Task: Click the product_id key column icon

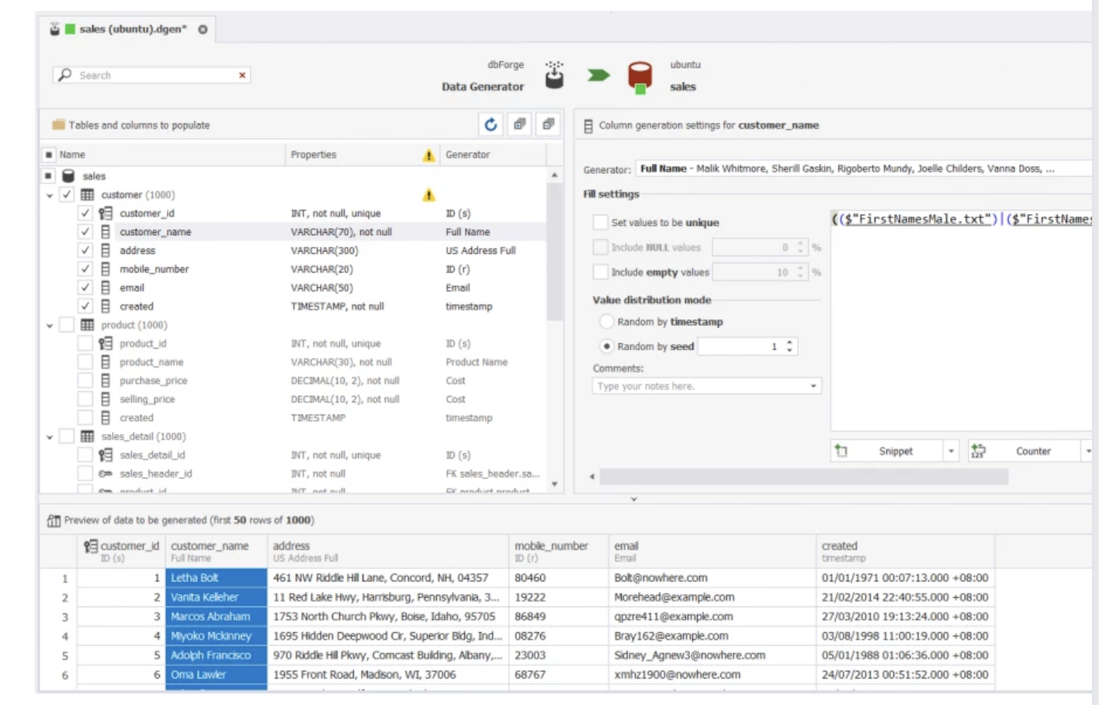Action: click(106, 344)
